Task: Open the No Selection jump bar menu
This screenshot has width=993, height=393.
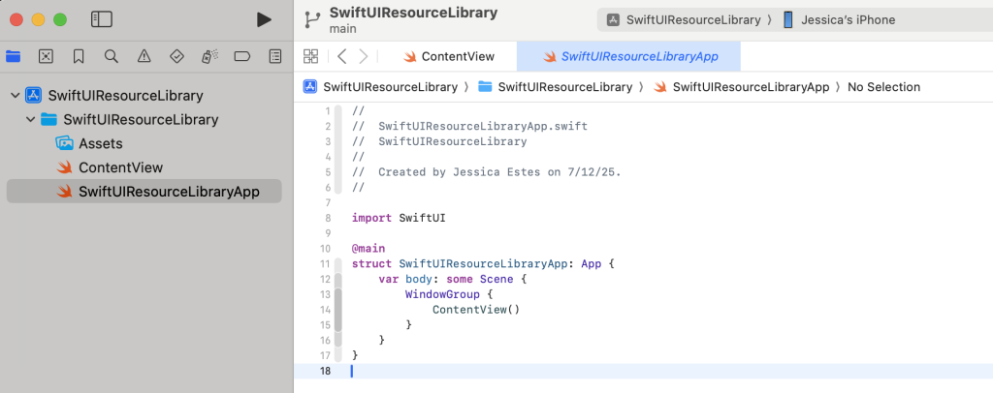Action: click(x=884, y=86)
